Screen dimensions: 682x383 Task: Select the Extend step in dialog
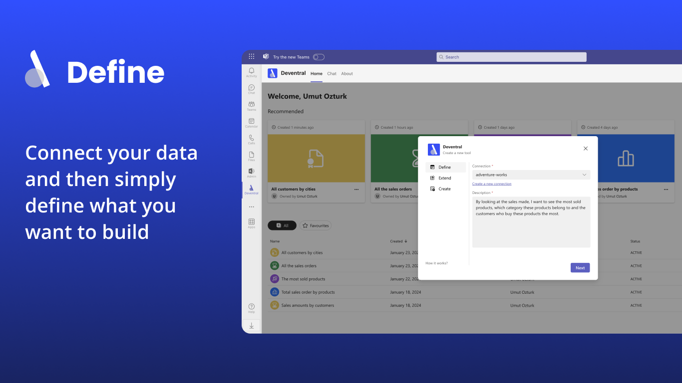[445, 178]
